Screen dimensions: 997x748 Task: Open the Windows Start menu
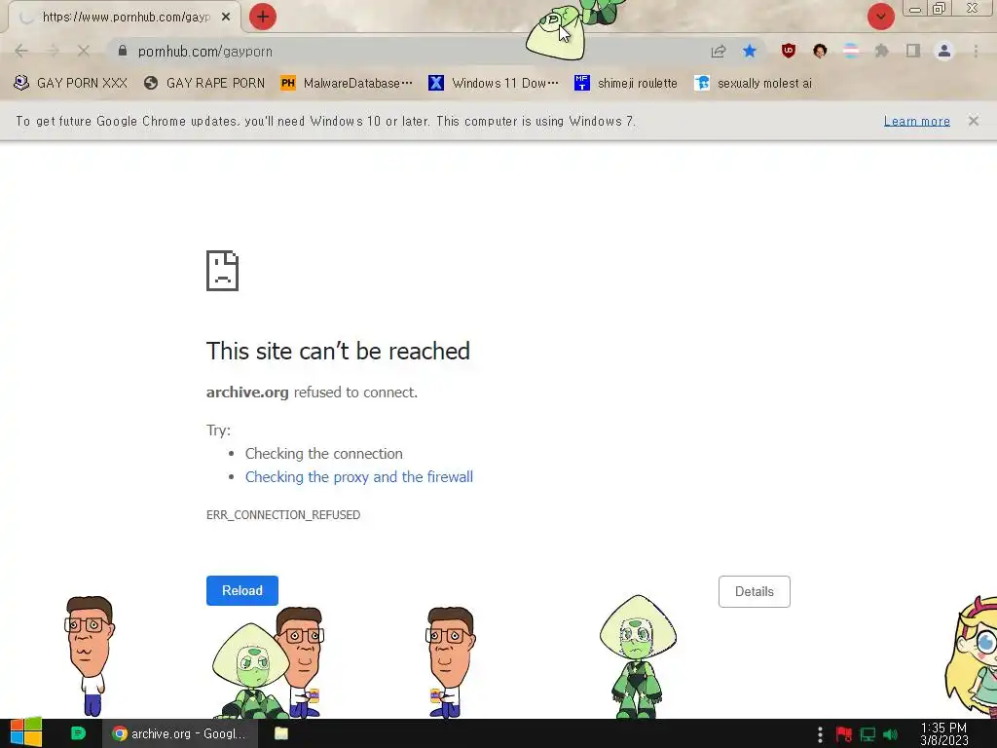click(25, 732)
